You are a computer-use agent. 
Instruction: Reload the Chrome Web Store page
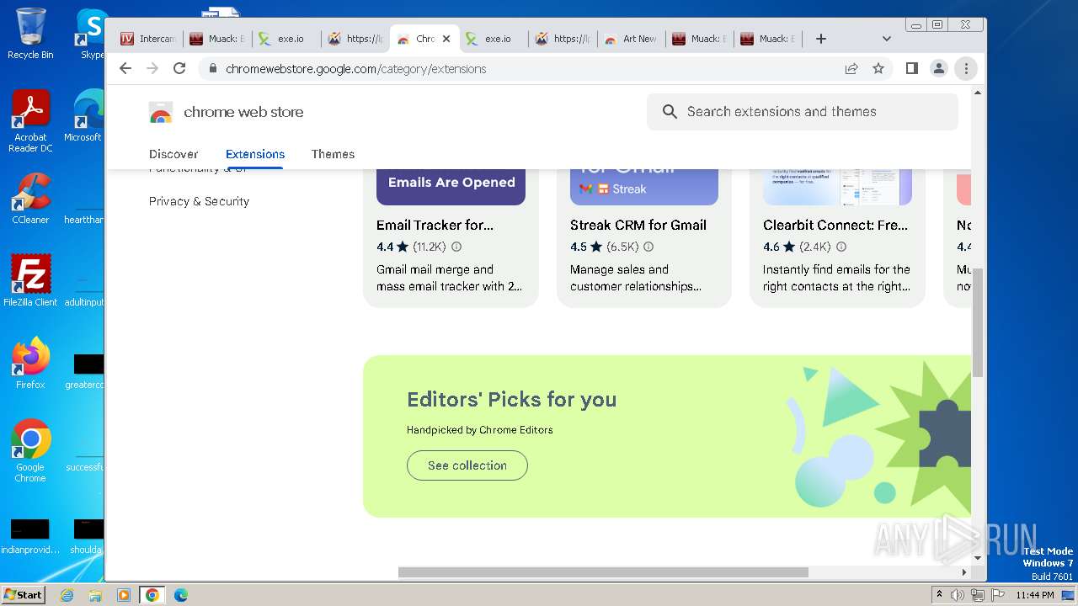(x=179, y=69)
